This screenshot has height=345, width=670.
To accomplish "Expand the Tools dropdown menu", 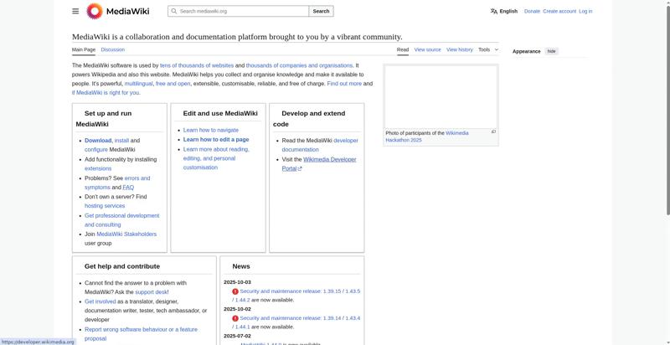I will pyautogui.click(x=487, y=49).
